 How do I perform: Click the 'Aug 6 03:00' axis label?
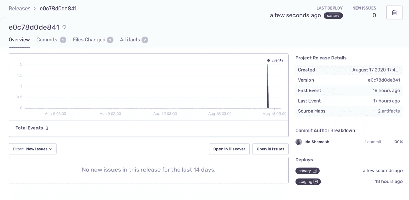(56, 114)
